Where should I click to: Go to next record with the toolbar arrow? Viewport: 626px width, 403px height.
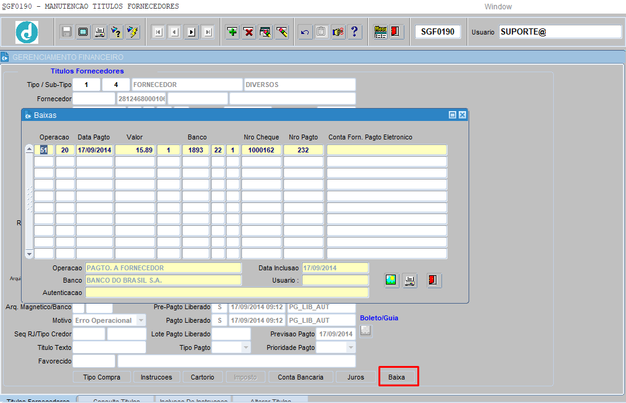(x=191, y=32)
